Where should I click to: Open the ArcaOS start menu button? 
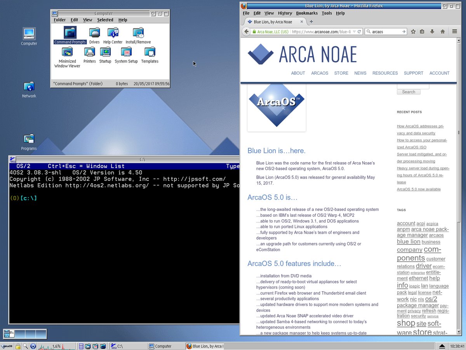(x=7, y=346)
